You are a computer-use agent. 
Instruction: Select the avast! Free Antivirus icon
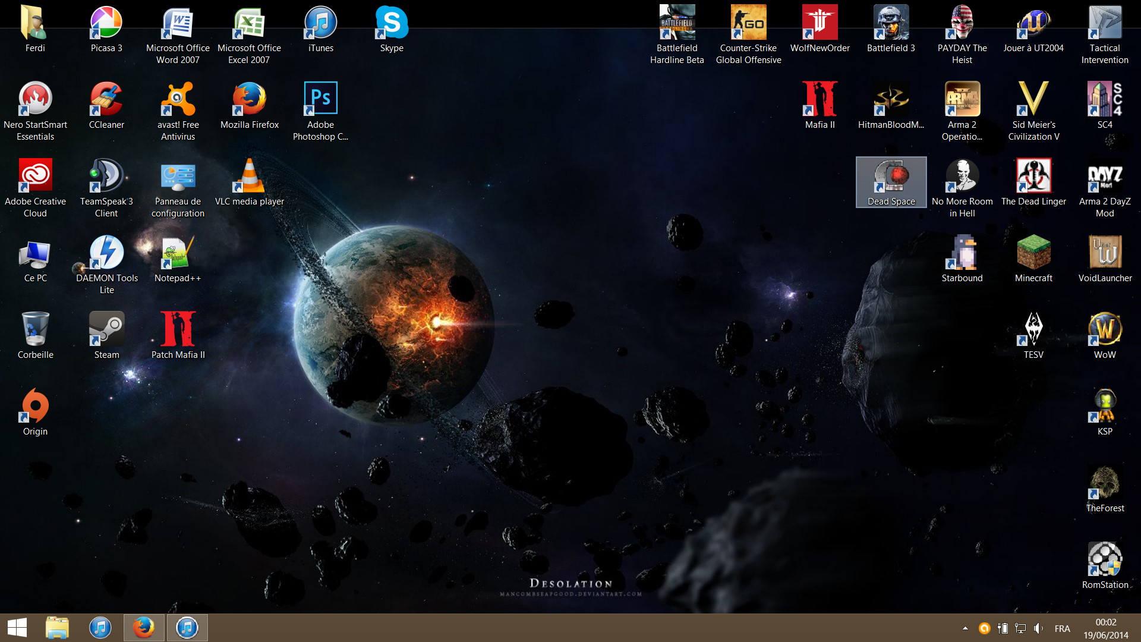pyautogui.click(x=178, y=112)
